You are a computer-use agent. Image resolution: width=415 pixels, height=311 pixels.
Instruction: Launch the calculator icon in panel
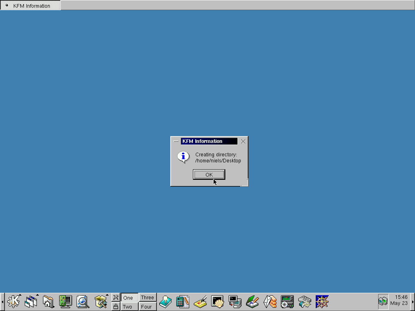[183, 302]
